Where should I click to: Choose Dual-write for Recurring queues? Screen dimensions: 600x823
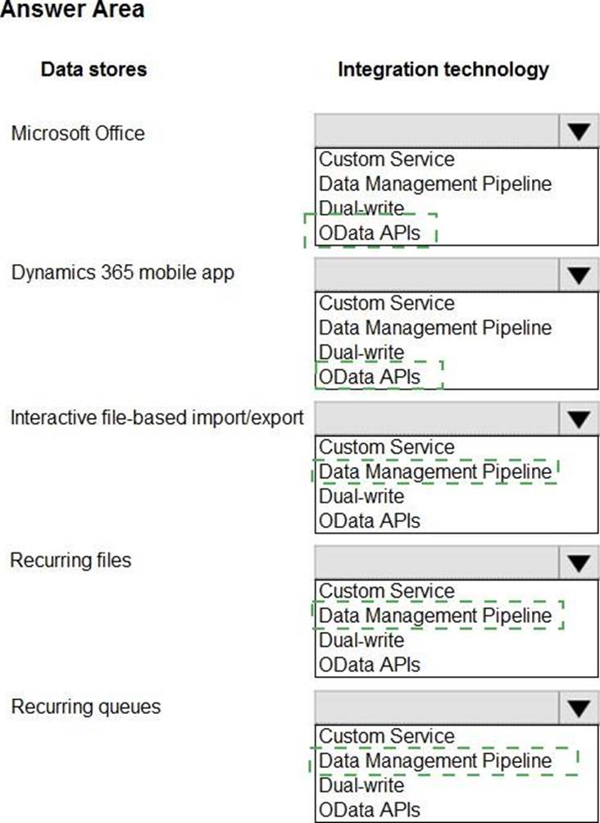[361, 785]
